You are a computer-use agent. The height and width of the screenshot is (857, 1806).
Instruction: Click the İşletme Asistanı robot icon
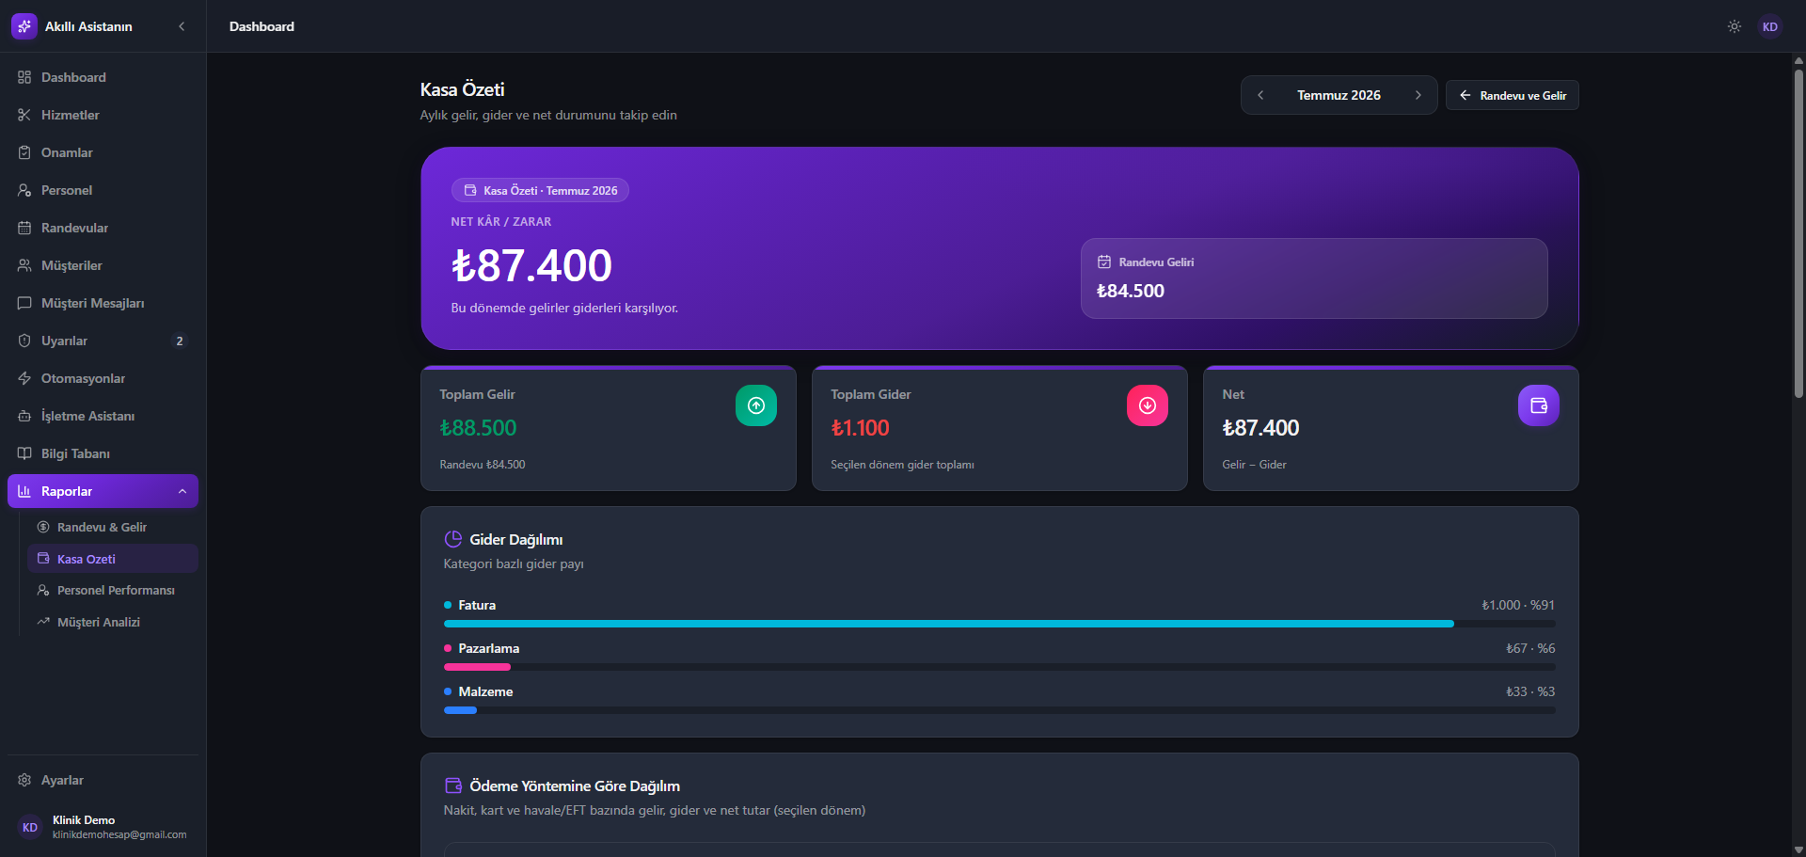tap(24, 416)
